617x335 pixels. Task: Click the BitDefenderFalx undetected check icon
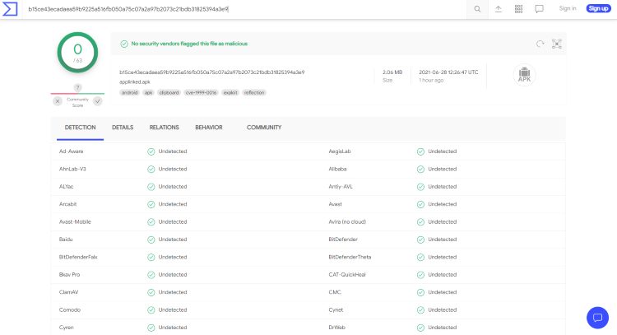[x=151, y=258]
